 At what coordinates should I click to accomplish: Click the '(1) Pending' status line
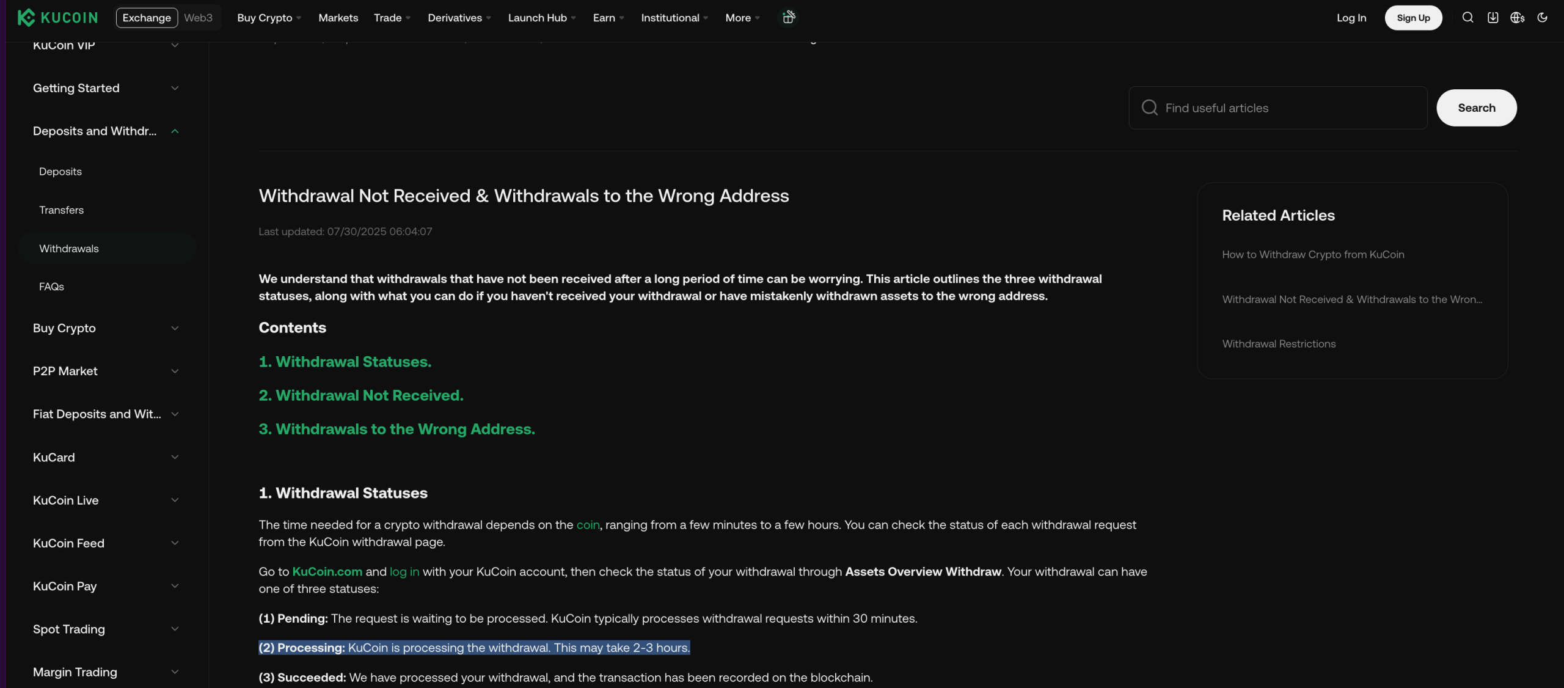tap(588, 618)
